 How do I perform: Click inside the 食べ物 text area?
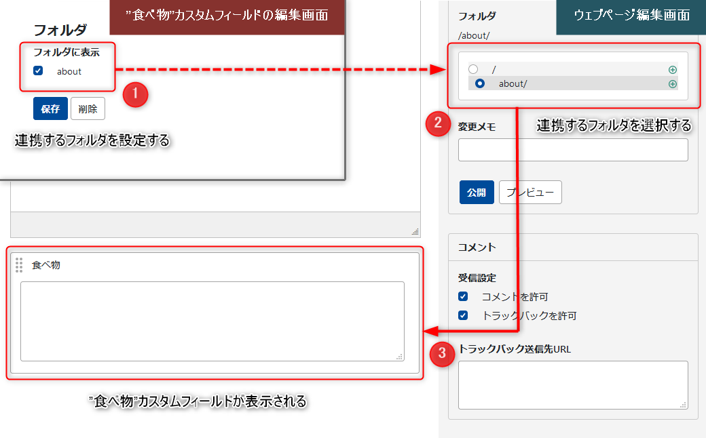point(212,321)
